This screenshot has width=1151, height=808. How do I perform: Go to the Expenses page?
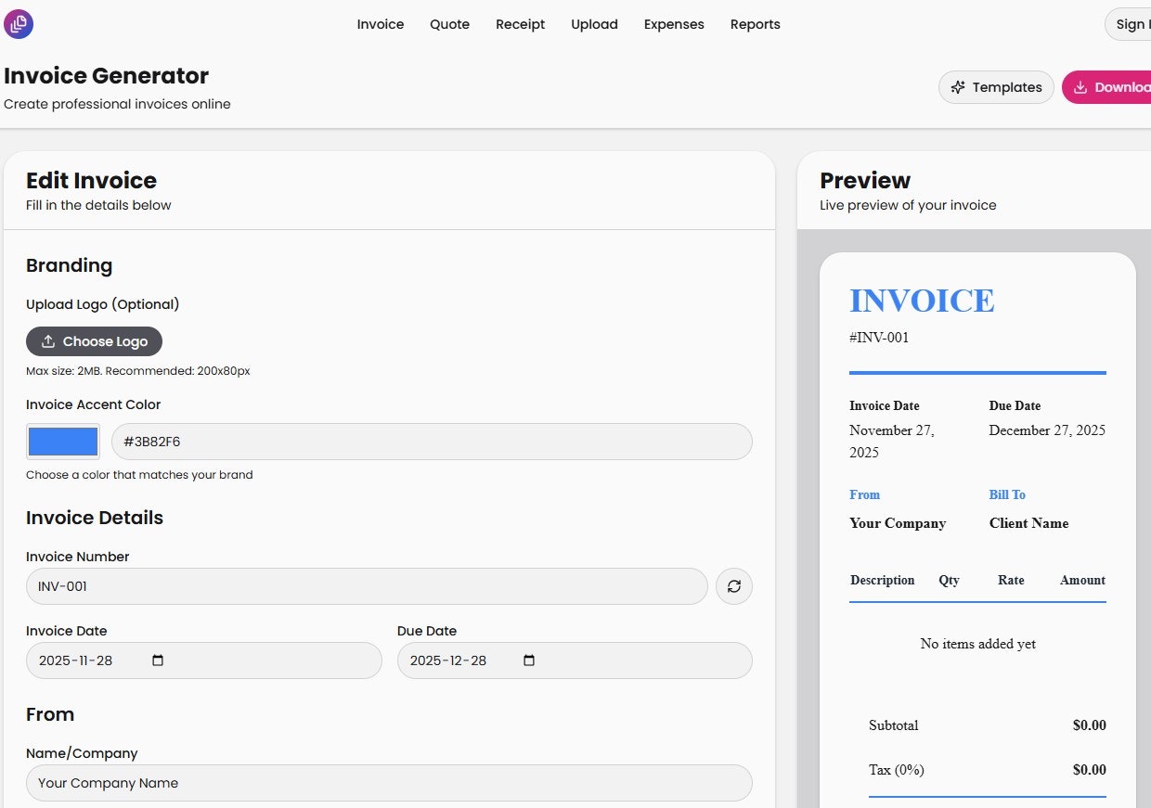(x=674, y=24)
